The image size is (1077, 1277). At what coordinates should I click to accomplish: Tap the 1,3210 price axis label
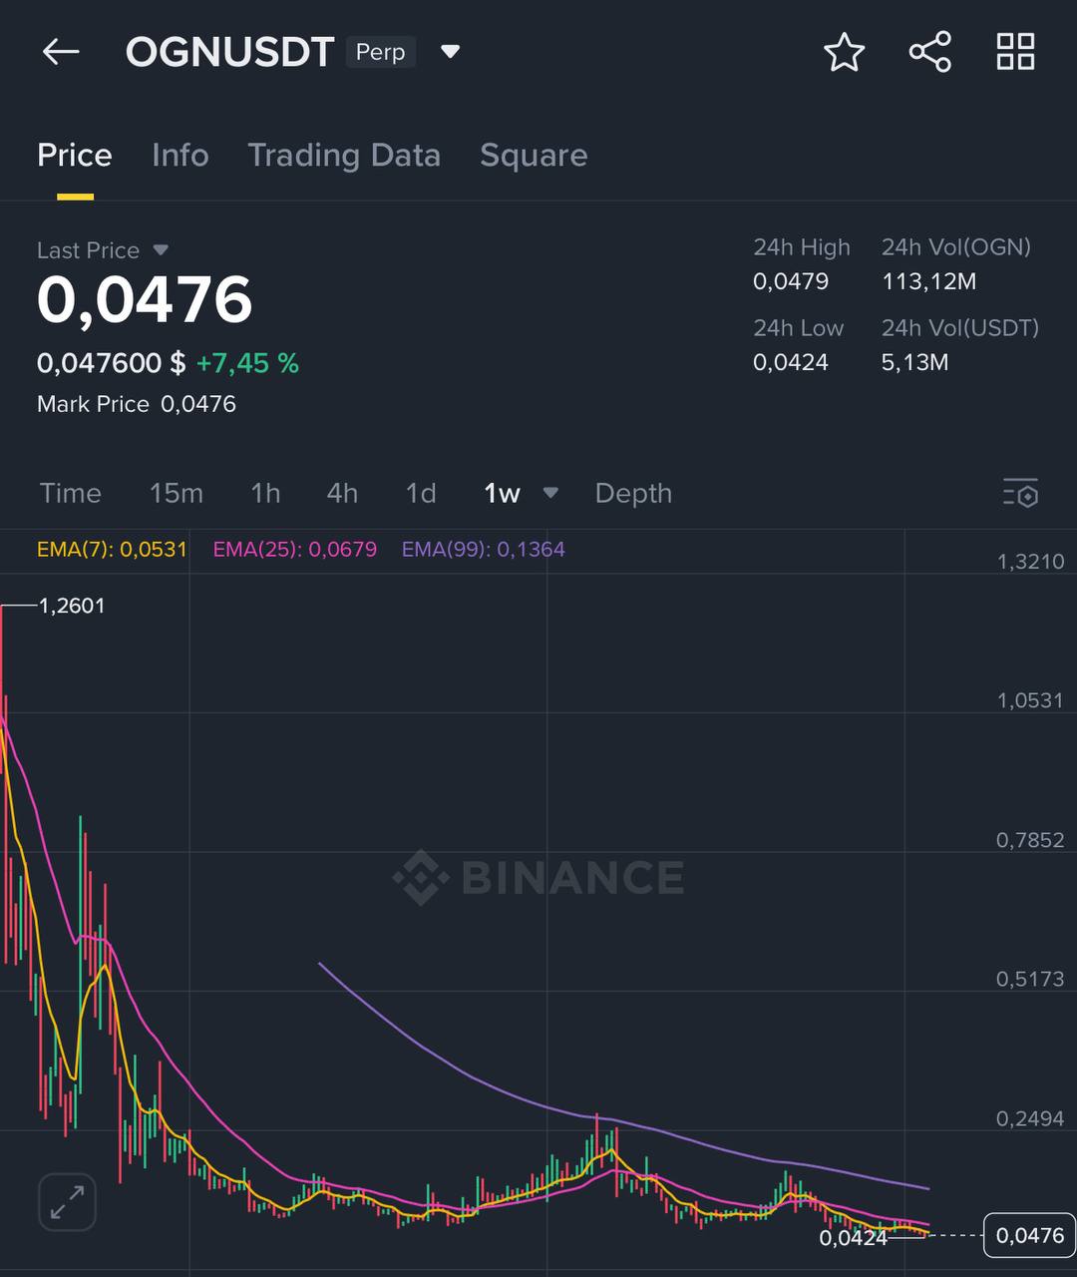click(x=1031, y=562)
